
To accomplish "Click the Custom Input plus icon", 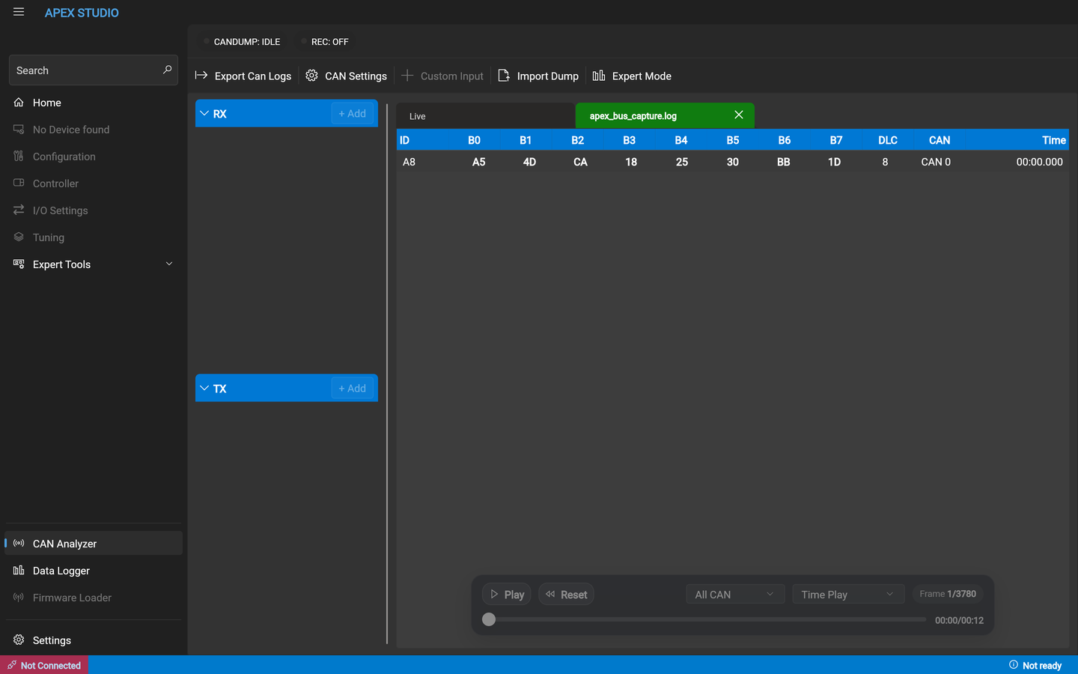I will click(x=407, y=76).
